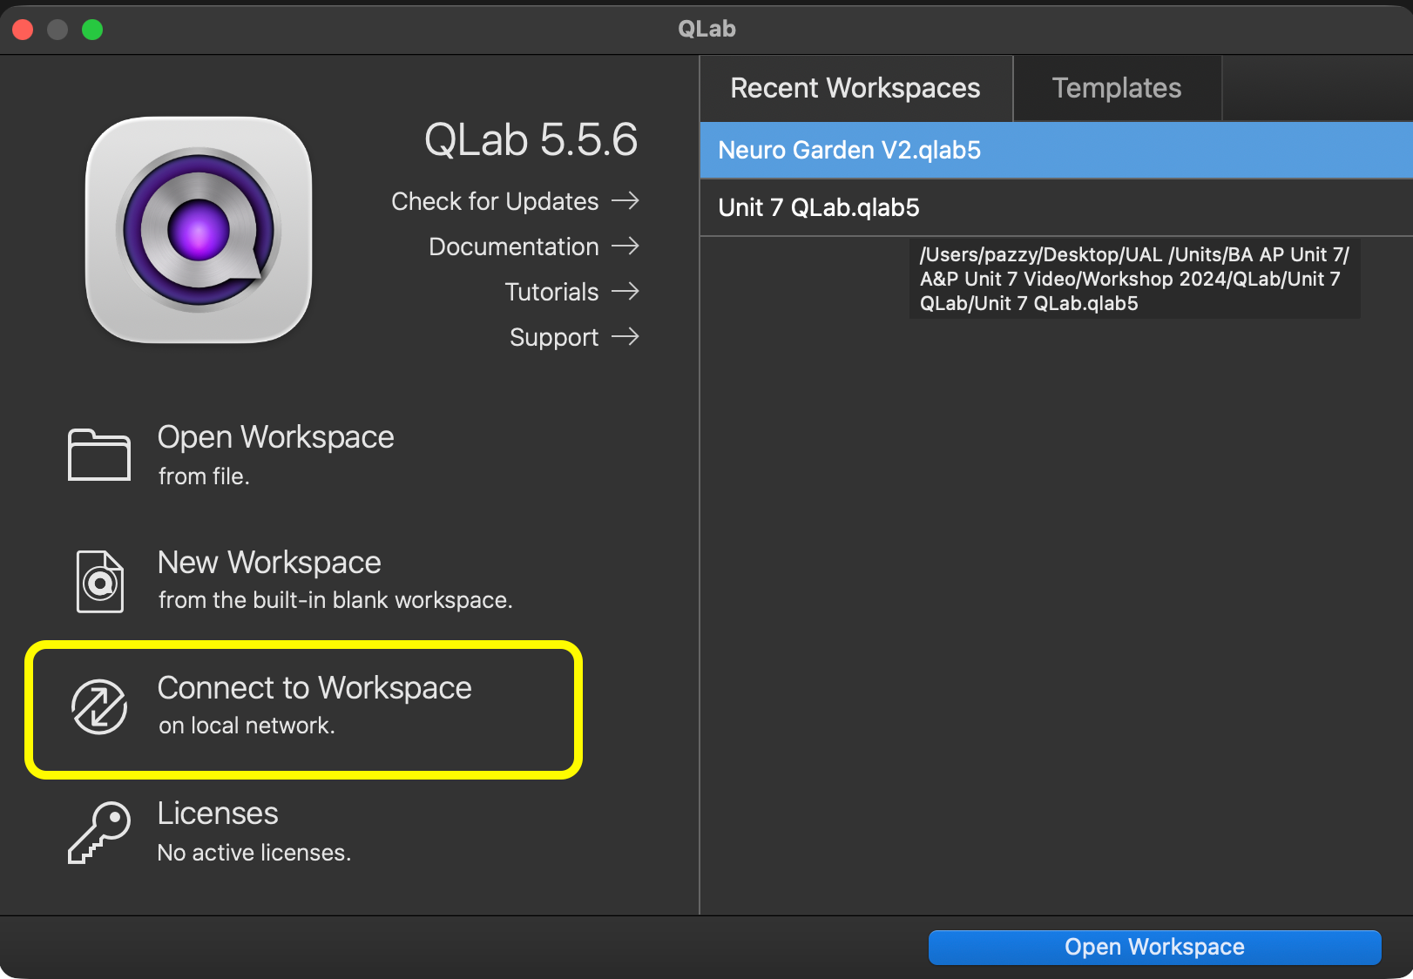Click arrow next to Documentation
Viewport: 1413px width, 979px height.
[625, 246]
